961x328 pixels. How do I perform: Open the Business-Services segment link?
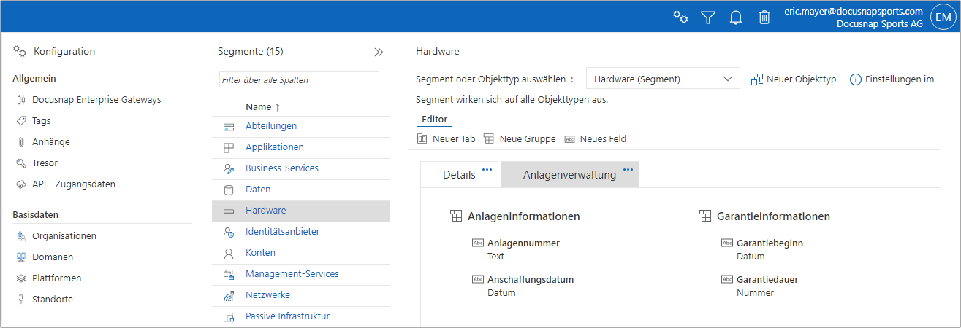click(x=282, y=168)
